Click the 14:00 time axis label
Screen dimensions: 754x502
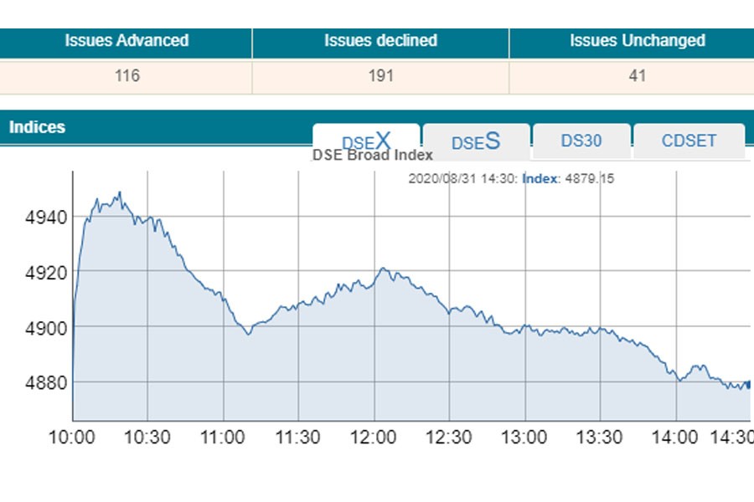pos(675,437)
